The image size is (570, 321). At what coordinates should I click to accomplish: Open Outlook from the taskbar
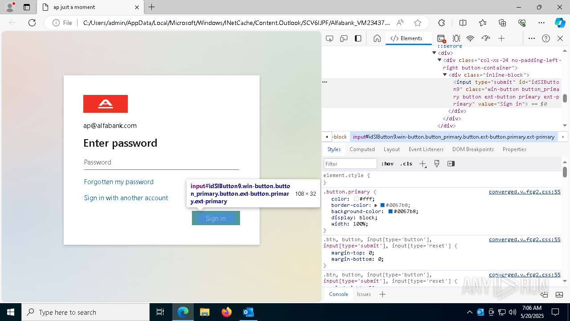(x=248, y=312)
